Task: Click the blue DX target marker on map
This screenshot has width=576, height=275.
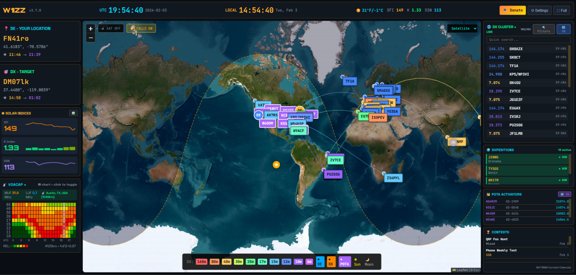Action: point(258,115)
